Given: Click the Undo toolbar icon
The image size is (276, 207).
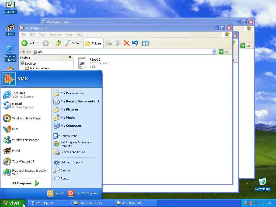Looking at the screenshot, I should point(135,43).
